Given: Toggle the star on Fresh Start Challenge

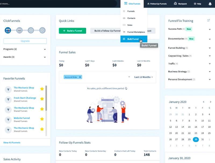Looking at the screenshot, I should click(x=42, y=99).
